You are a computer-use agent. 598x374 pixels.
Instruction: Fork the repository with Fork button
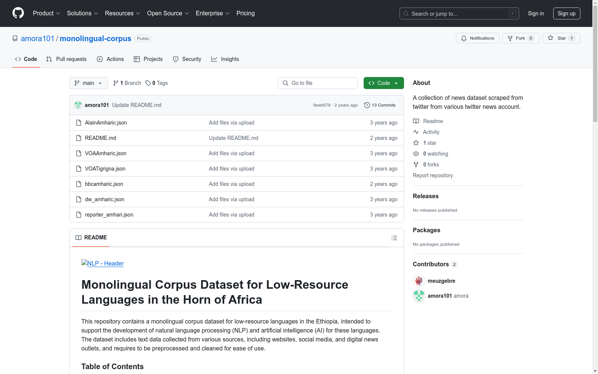click(x=521, y=38)
